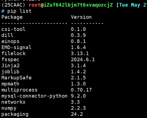This screenshot has height=118, width=147.
Task: Click version 1.4.2 of joblib
Action: click(78, 72)
